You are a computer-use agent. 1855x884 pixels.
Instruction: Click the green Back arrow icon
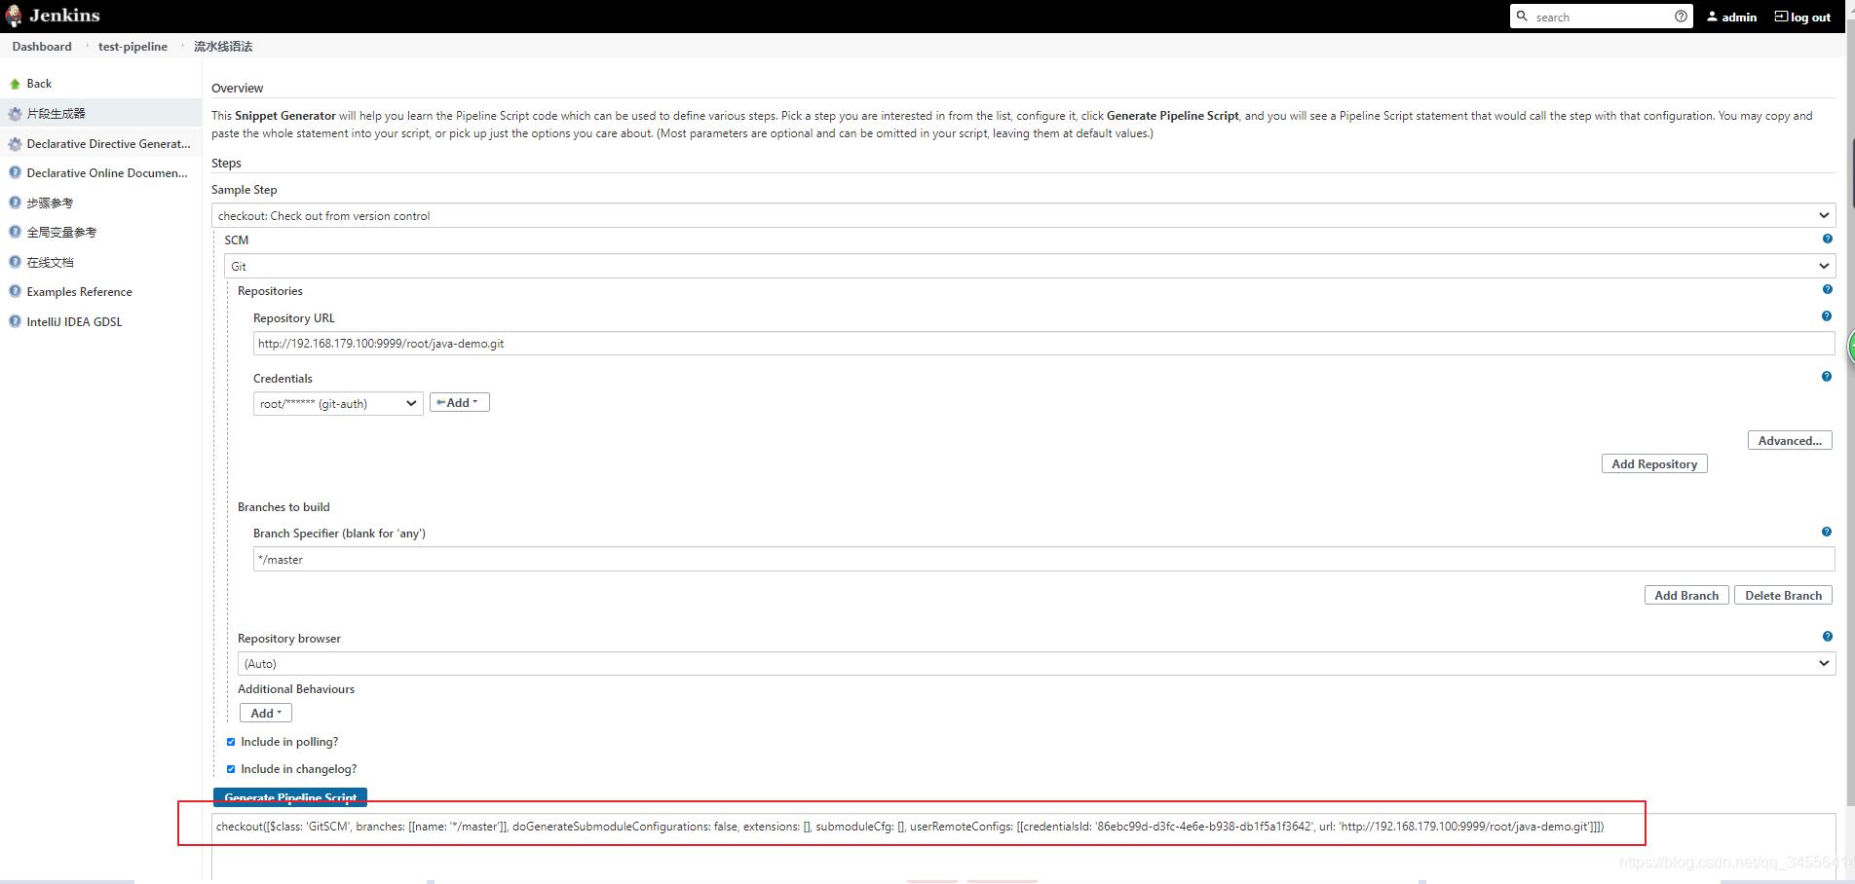coord(14,83)
